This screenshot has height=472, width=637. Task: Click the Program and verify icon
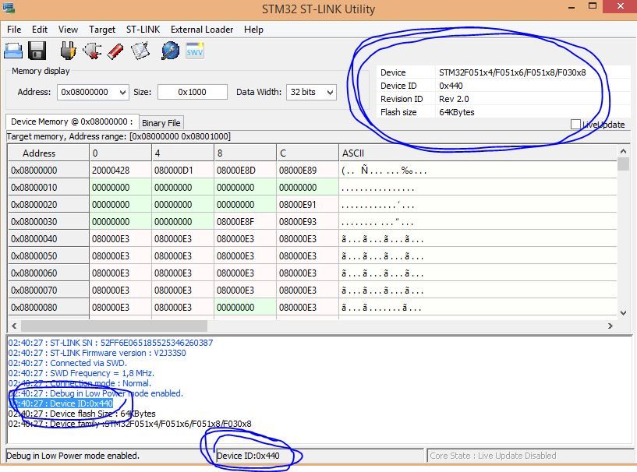[x=140, y=51]
